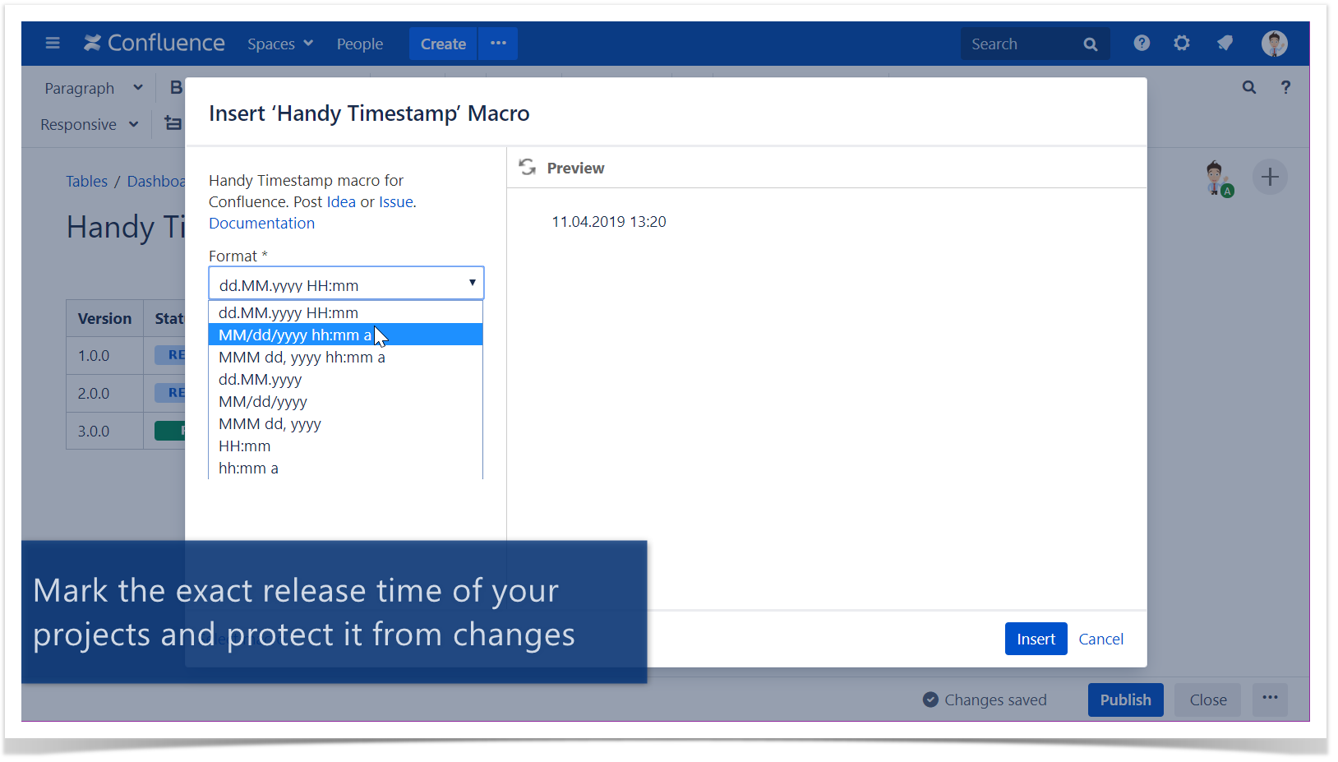Open the Help question mark menu
The width and height of the screenshot is (1338, 762).
click(x=1142, y=43)
